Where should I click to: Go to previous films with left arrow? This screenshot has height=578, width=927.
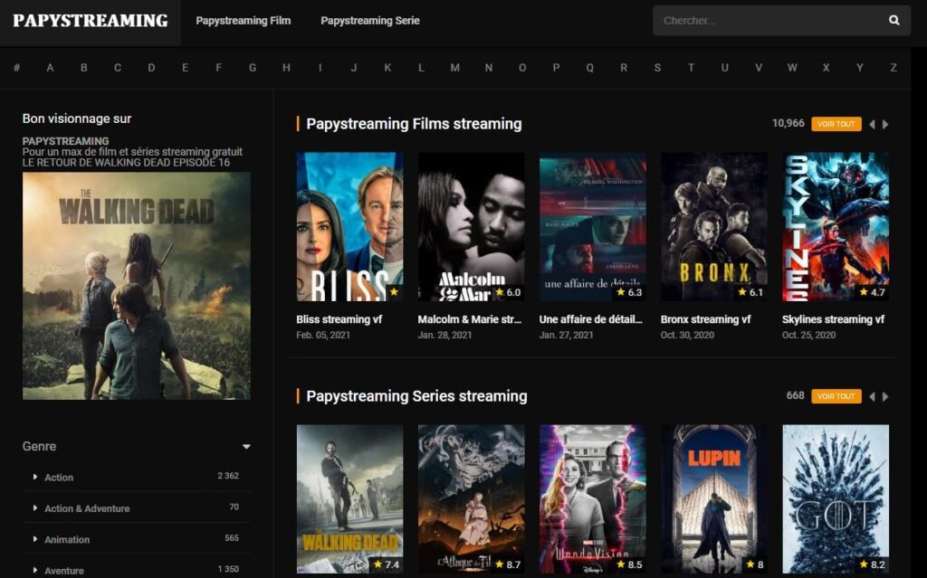pos(872,125)
